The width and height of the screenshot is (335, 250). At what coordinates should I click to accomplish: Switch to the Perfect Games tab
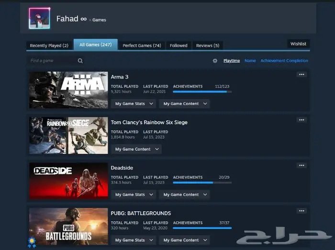pyautogui.click(x=142, y=45)
